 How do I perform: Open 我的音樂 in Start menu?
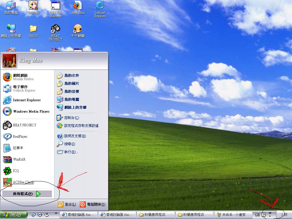(x=68, y=92)
